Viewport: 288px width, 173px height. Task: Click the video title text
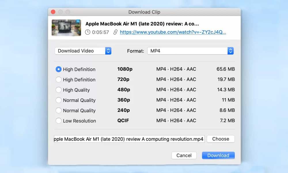click(x=142, y=24)
